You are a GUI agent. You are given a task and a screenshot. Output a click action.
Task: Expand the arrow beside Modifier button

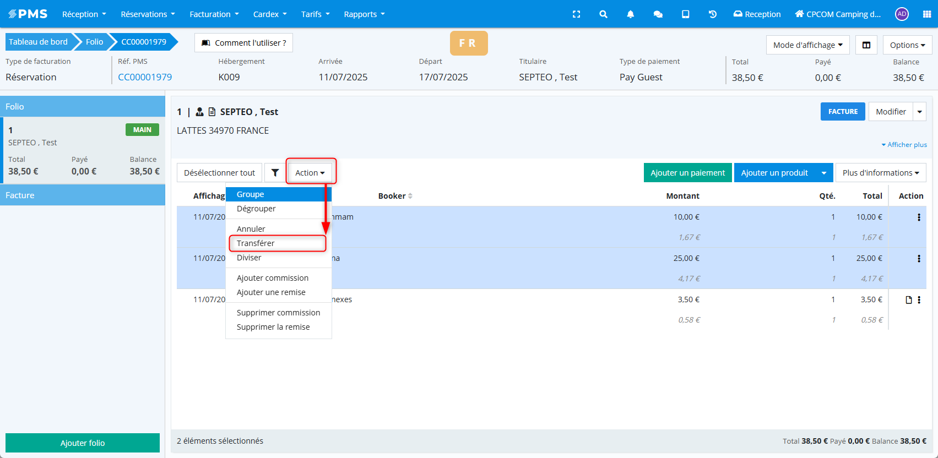pos(919,112)
